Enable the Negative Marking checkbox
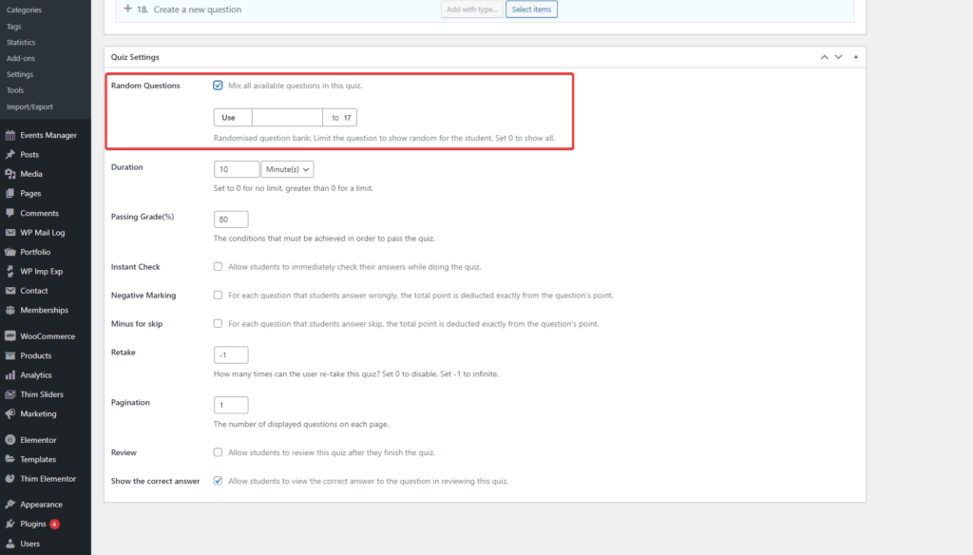This screenshot has width=973, height=555. tap(219, 296)
